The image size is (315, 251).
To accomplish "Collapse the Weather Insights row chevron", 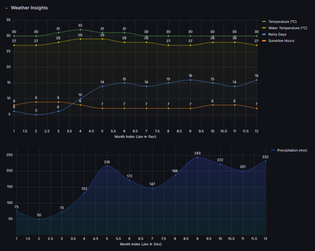I will point(6,8).
